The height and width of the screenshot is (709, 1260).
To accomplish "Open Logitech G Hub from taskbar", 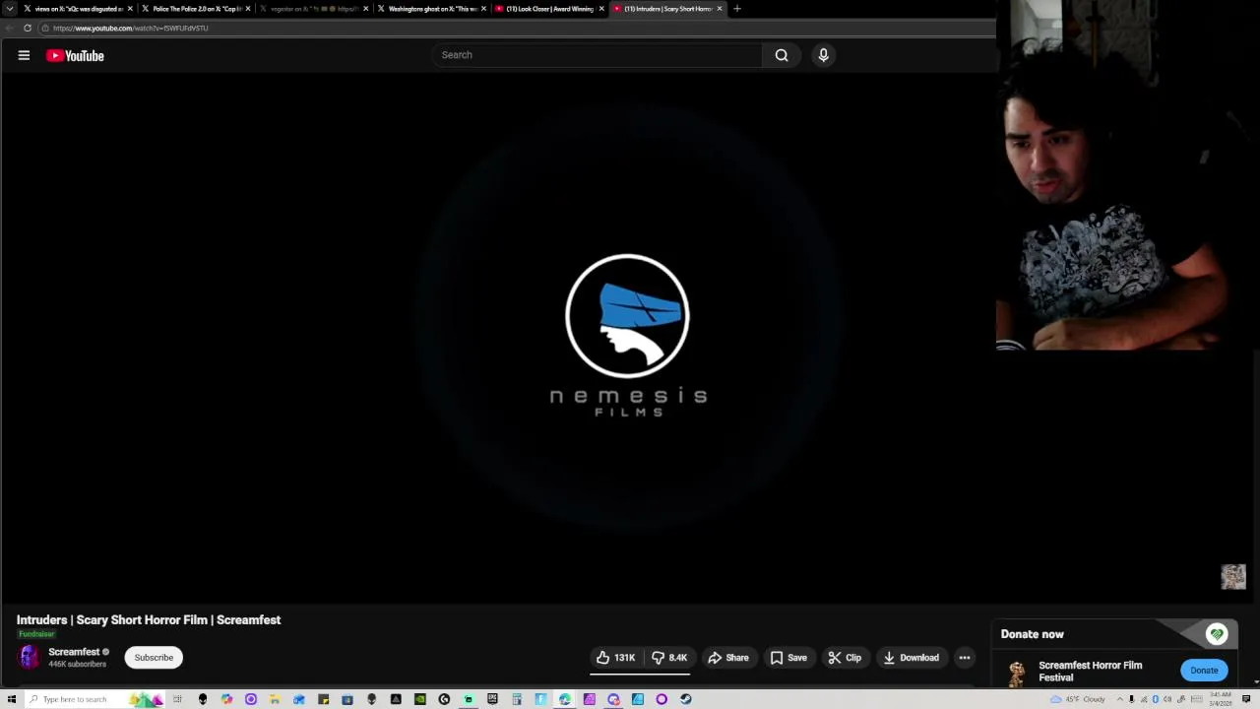I will [444, 699].
